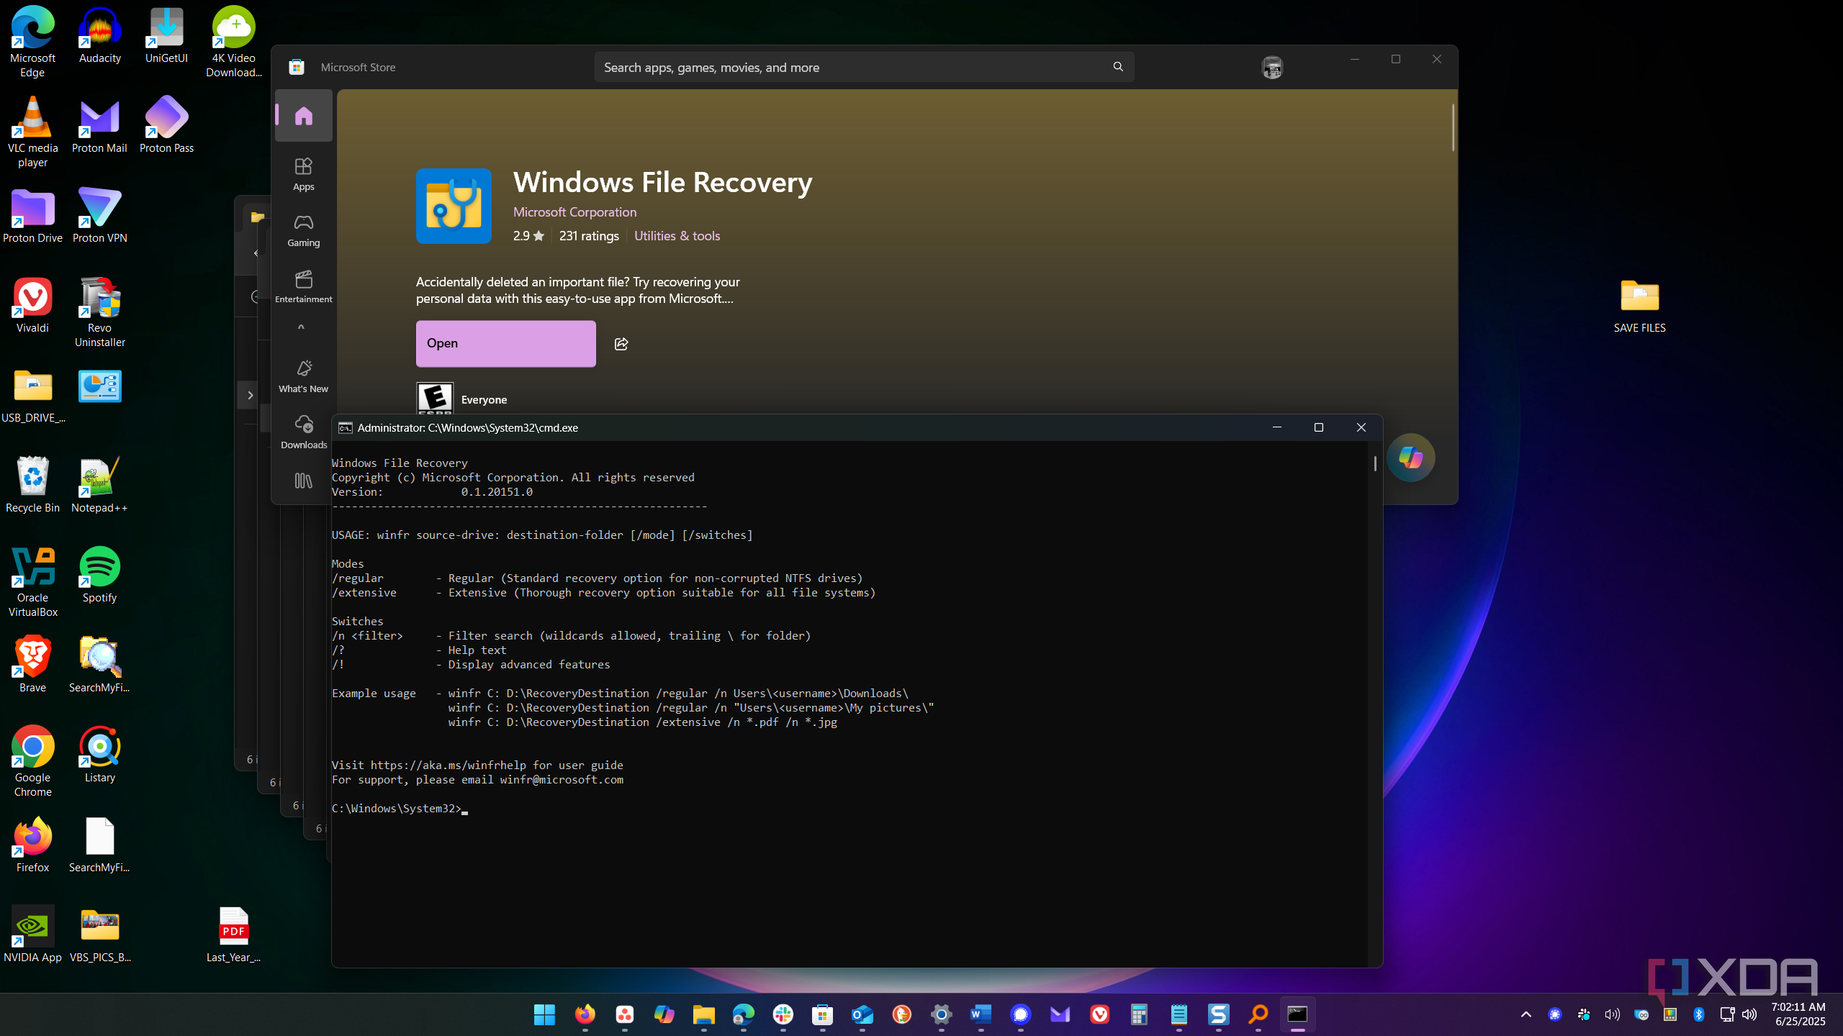Click the Everyone ESRB rating badge
The width and height of the screenshot is (1843, 1036).
click(x=435, y=399)
